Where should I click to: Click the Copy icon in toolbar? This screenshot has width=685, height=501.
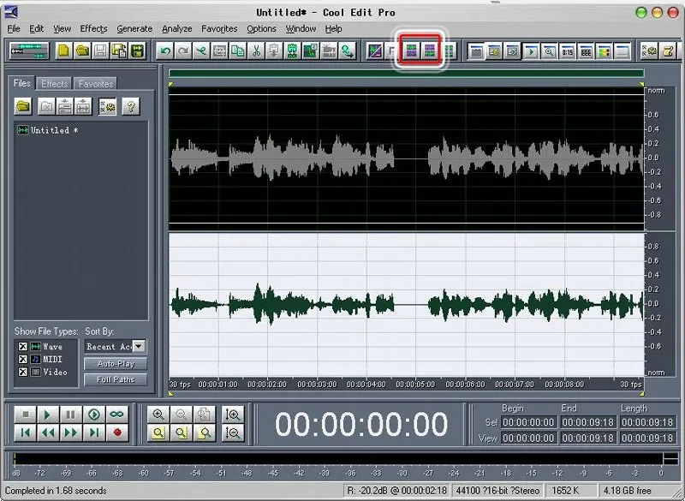(238, 51)
